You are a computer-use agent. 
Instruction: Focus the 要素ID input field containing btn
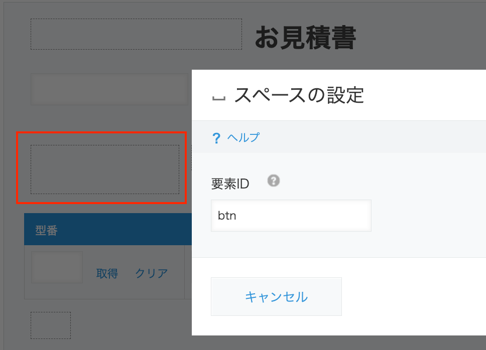291,216
